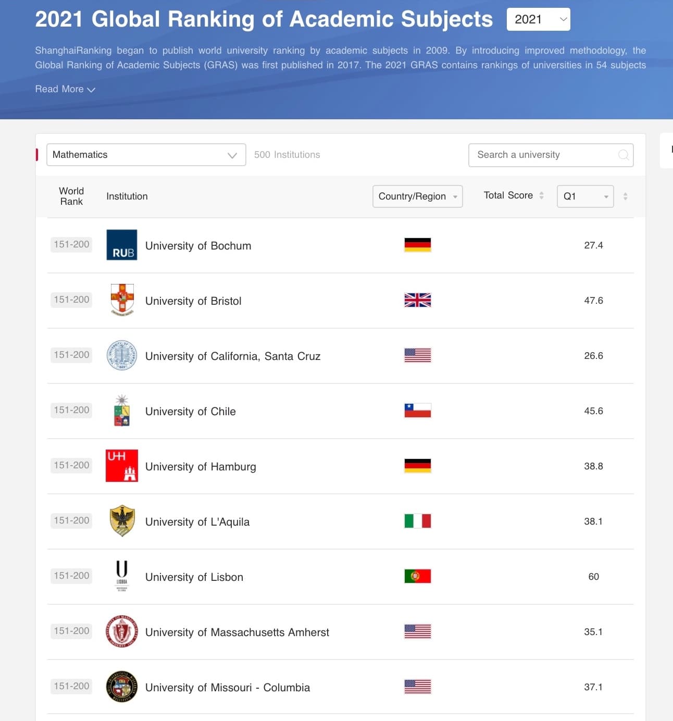The width and height of the screenshot is (673, 721).
Task: Click the score 45.6 for Chile
Action: (x=593, y=411)
